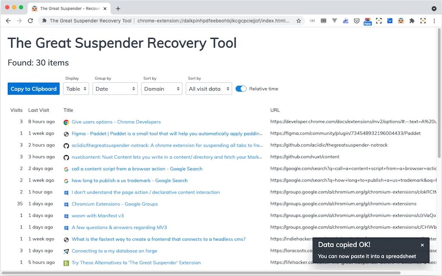This screenshot has height=276, width=442.
Task: Open the Group by dropdown set to Date
Action: [115, 89]
